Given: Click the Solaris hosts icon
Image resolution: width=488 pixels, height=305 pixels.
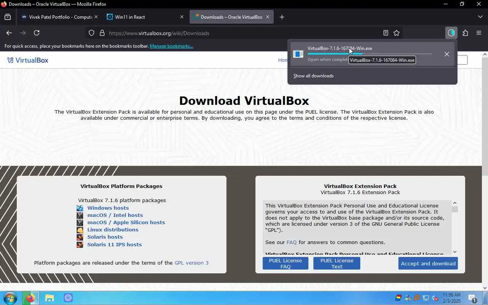Looking at the screenshot, I should (80, 237).
